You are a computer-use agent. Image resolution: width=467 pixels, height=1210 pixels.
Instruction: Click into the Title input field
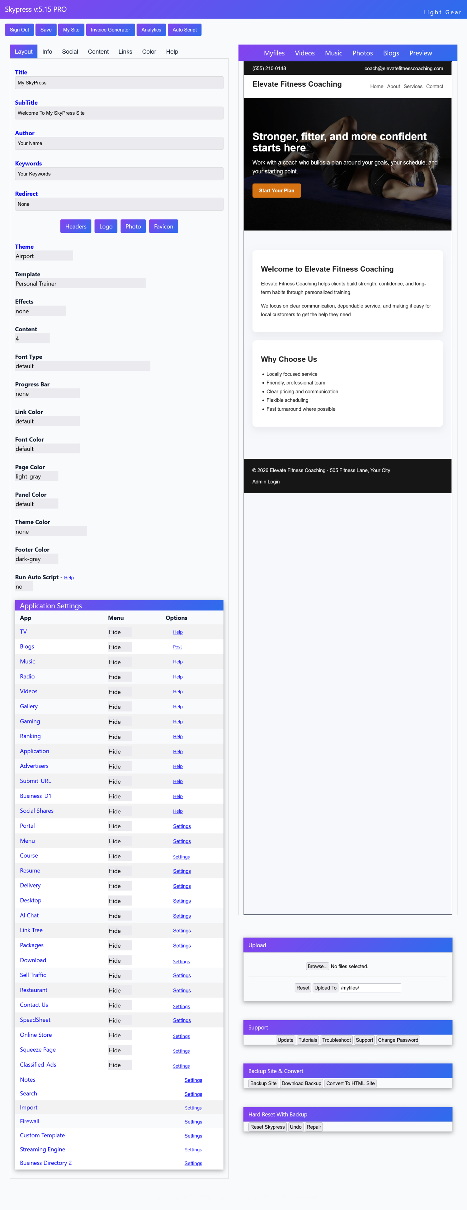[x=119, y=83]
